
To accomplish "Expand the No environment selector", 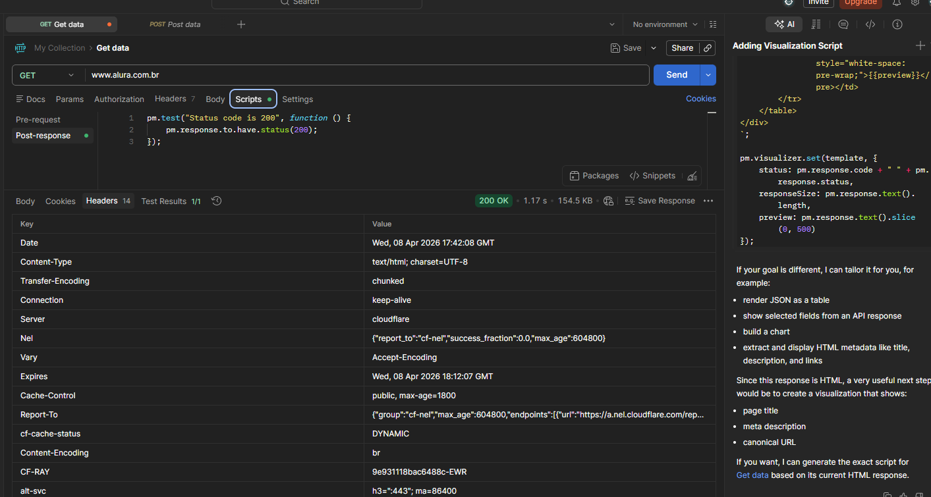I will click(x=665, y=24).
